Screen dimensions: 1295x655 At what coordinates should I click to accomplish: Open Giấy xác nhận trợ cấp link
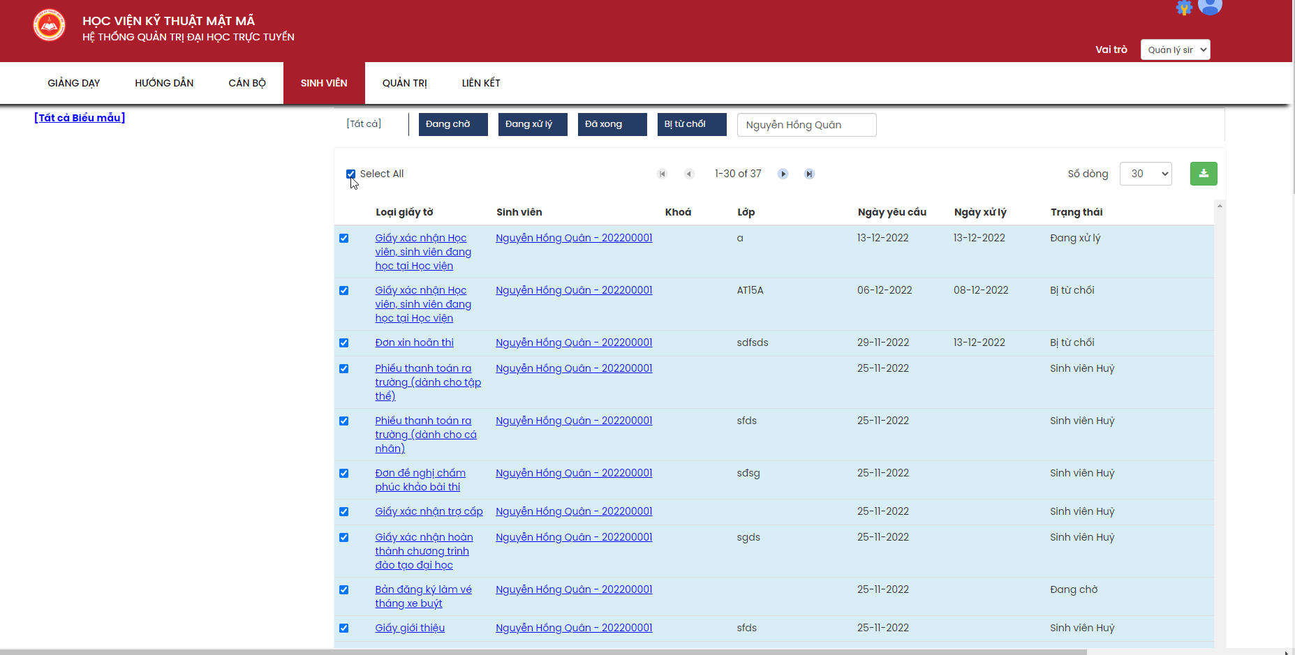(x=429, y=511)
